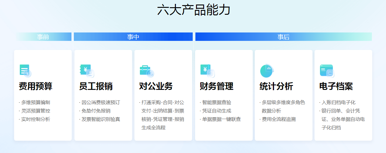Click the 证、业务单据自动电 text line
The width and height of the screenshot is (386, 153).
pos(343,119)
